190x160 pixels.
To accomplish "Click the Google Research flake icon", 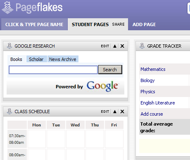I will pyautogui.click(x=9, y=46).
